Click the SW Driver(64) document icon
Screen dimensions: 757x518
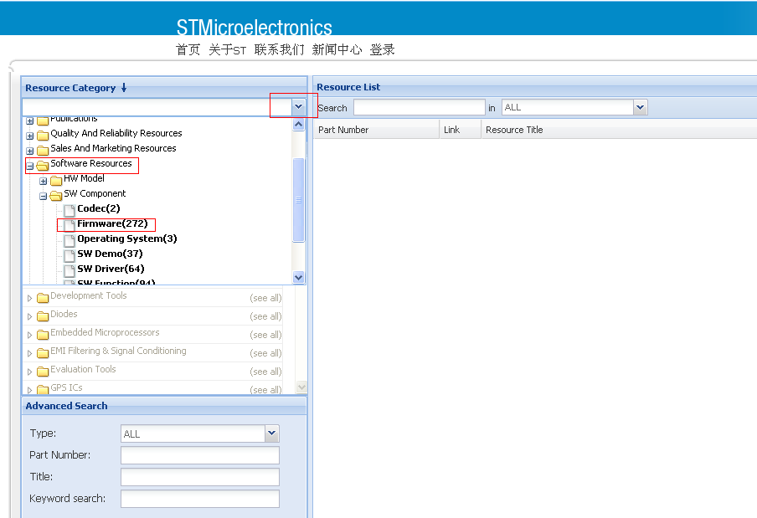pos(70,270)
